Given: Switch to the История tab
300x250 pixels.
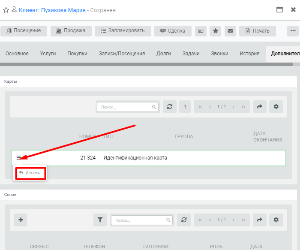Looking at the screenshot, I should [x=249, y=54].
